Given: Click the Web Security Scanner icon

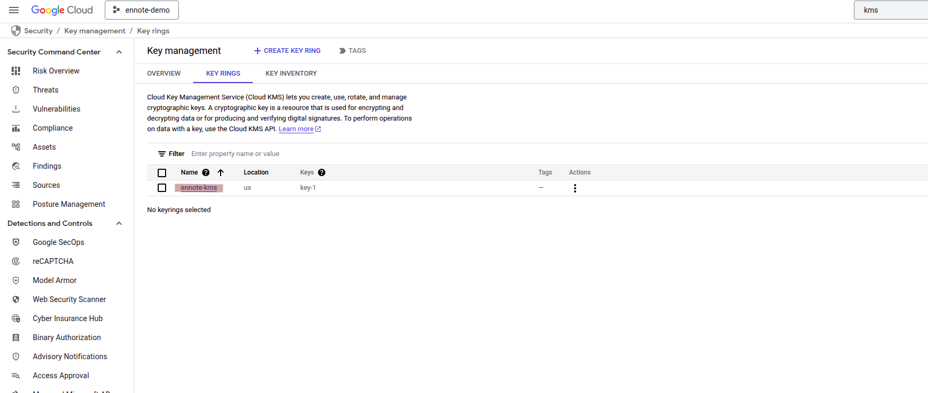Looking at the screenshot, I should tap(16, 299).
